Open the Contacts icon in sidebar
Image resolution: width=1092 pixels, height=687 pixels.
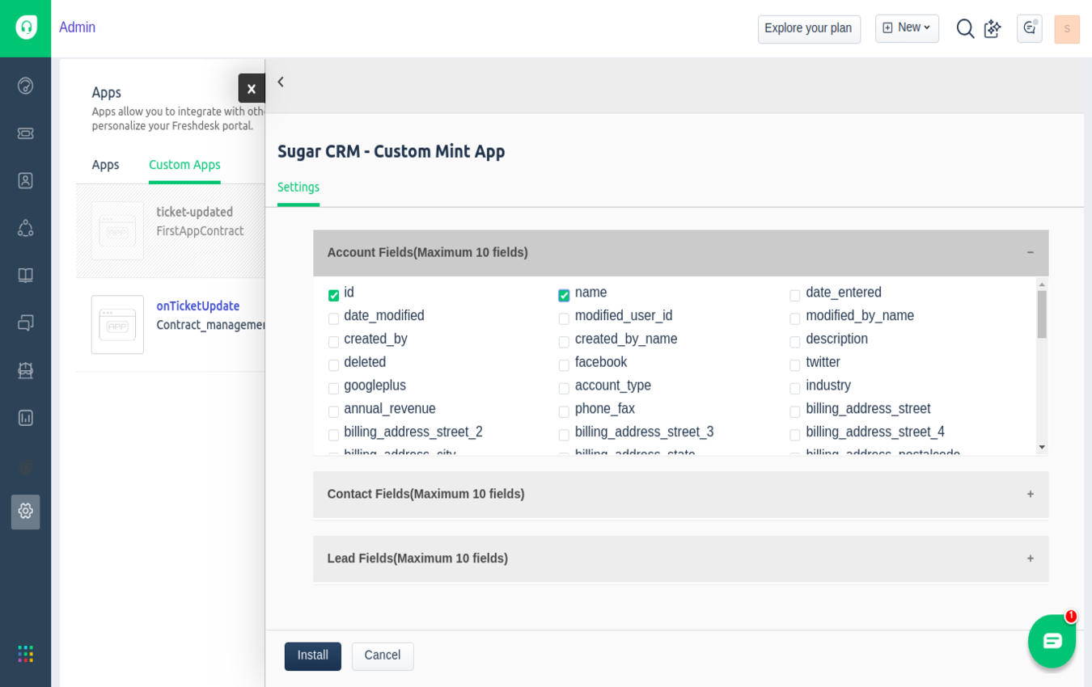pyautogui.click(x=25, y=180)
